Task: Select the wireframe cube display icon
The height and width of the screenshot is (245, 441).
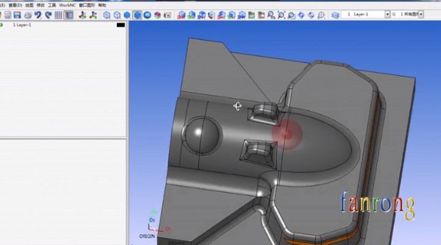Action: coord(107,15)
